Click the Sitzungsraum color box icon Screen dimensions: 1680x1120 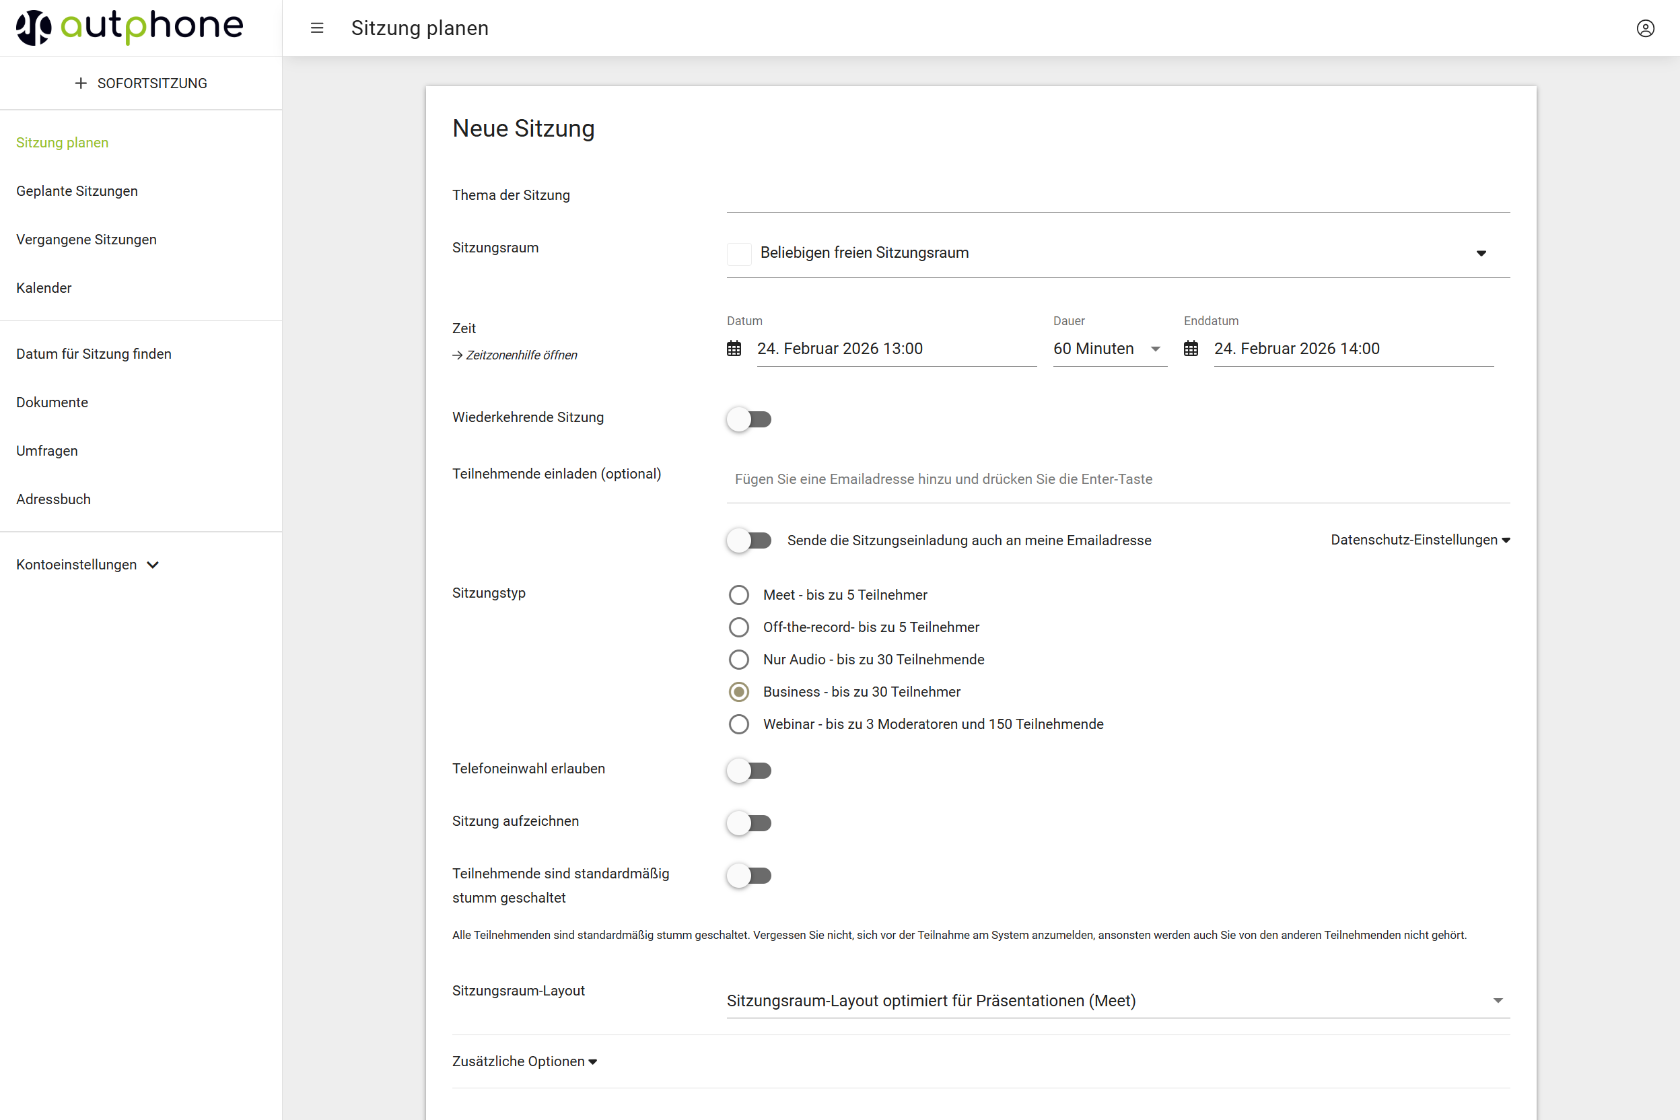[738, 254]
